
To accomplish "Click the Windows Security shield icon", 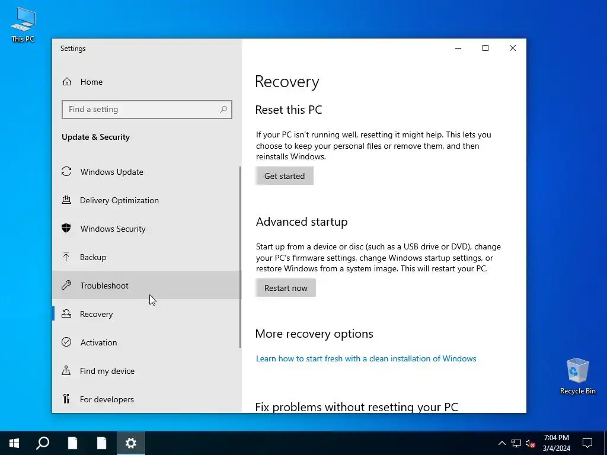I will pos(66,228).
